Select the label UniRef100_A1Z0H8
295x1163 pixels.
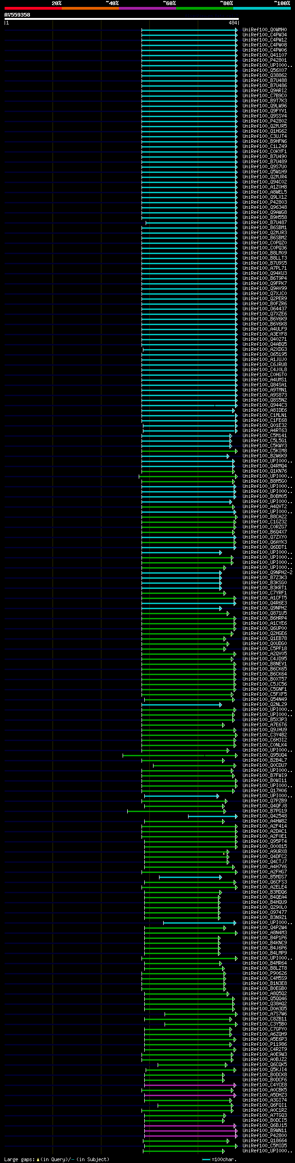pos(265,187)
